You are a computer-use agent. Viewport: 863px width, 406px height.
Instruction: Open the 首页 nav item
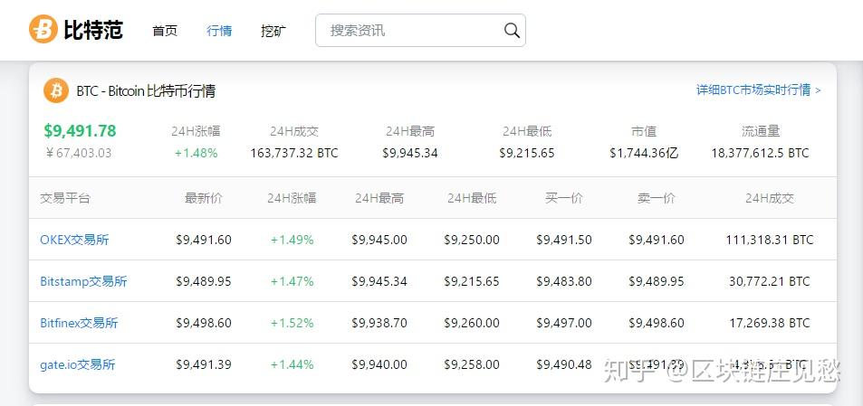coord(165,31)
